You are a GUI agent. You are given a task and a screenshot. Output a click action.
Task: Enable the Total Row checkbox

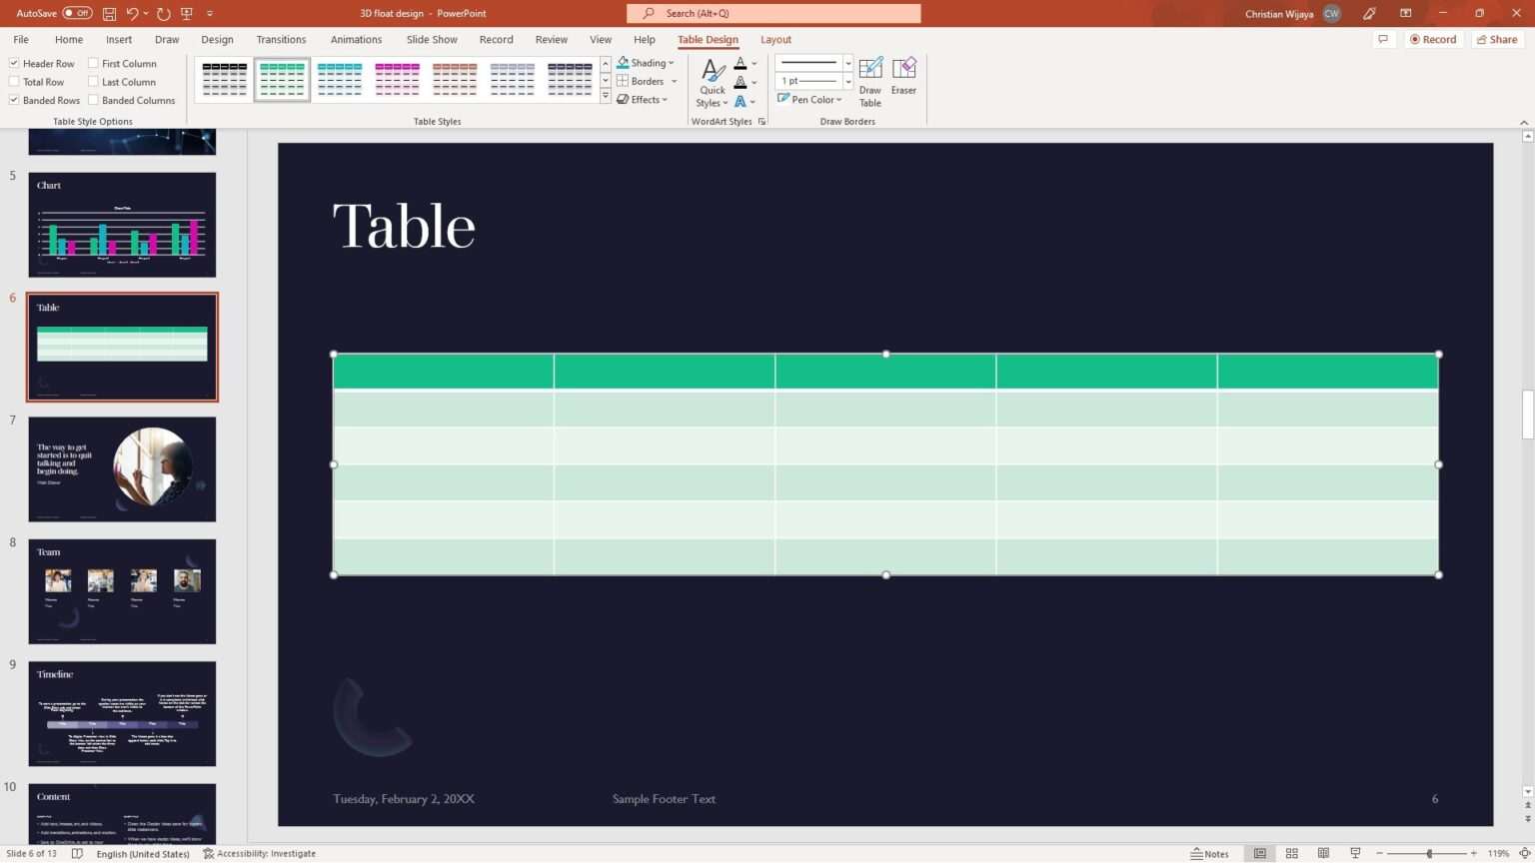[14, 82]
